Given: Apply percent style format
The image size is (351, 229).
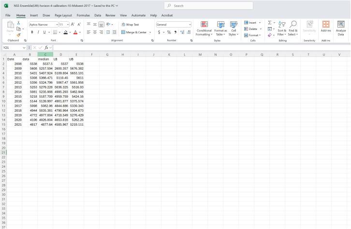Looking at the screenshot, I should (x=169, y=32).
